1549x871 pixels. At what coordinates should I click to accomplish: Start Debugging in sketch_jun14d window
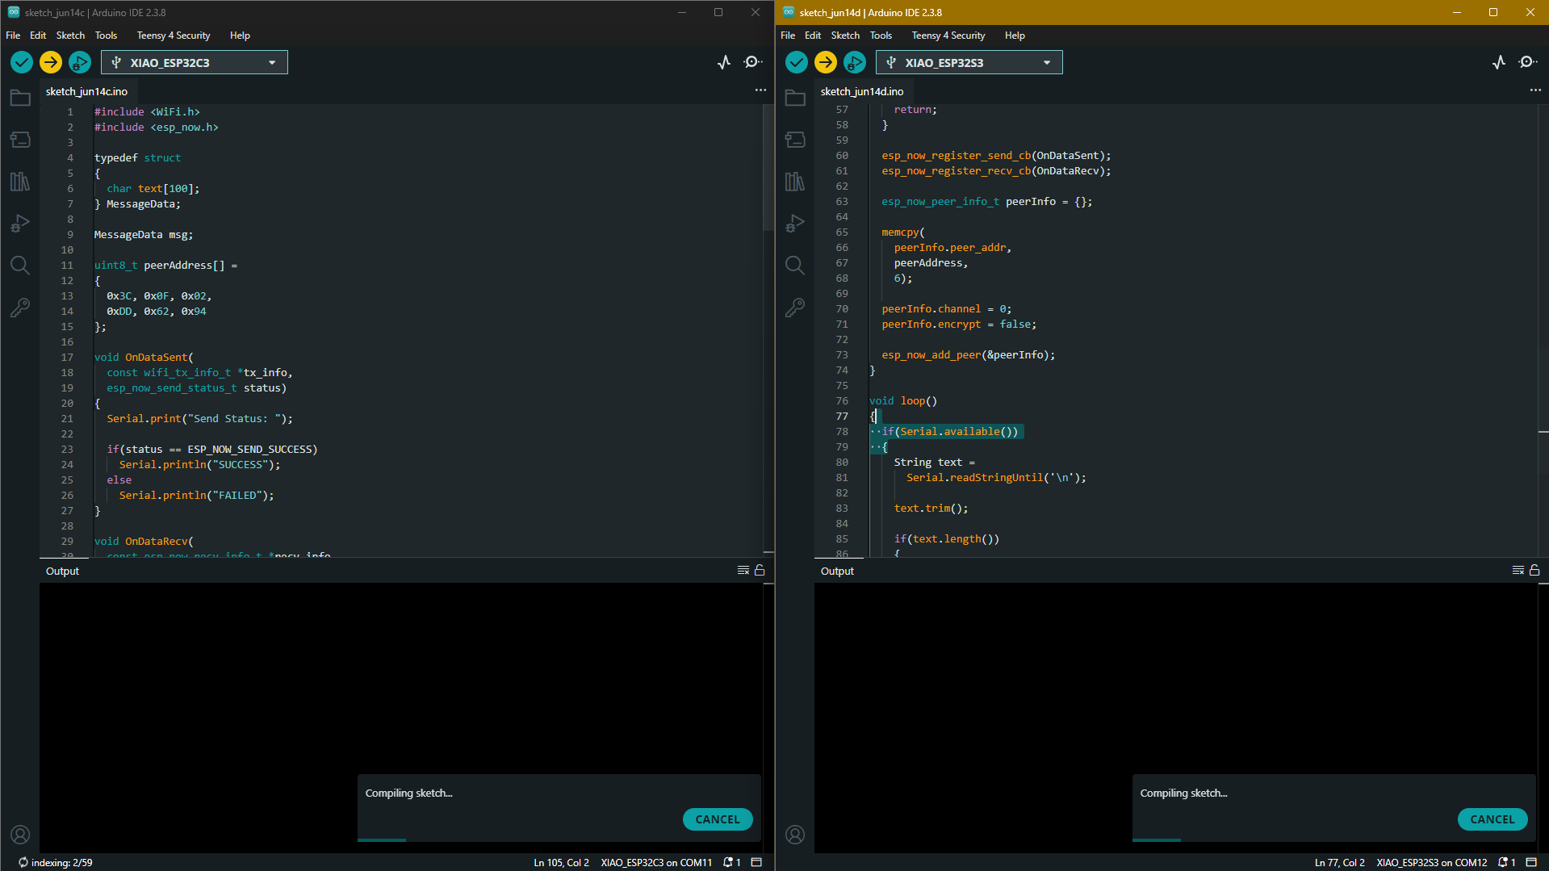tap(855, 62)
